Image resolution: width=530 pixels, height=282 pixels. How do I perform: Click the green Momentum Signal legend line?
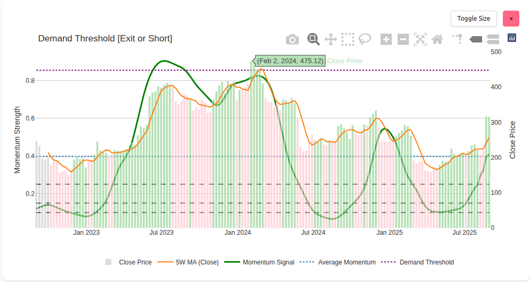(x=232, y=262)
